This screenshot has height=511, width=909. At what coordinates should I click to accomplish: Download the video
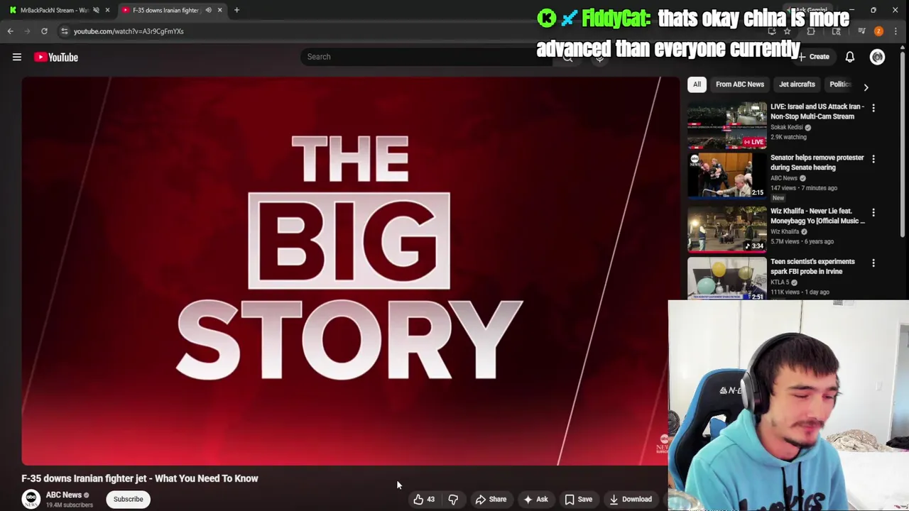click(630, 499)
